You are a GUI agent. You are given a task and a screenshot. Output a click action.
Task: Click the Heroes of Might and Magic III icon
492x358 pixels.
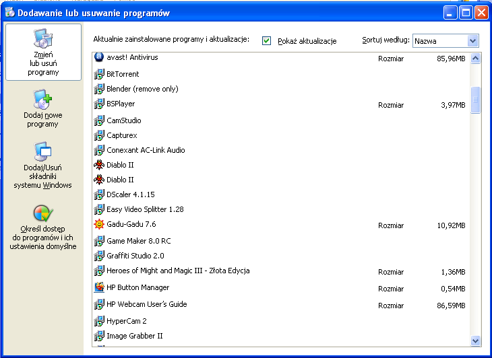click(99, 271)
